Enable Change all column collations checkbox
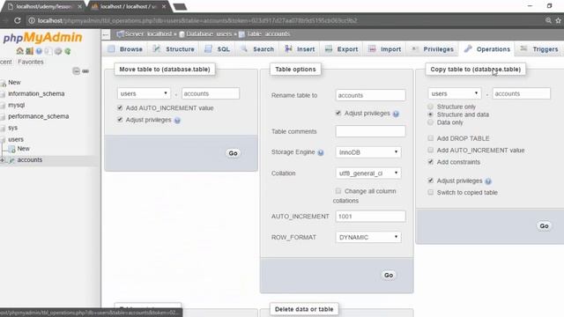This screenshot has width=564, height=317. 338,191
